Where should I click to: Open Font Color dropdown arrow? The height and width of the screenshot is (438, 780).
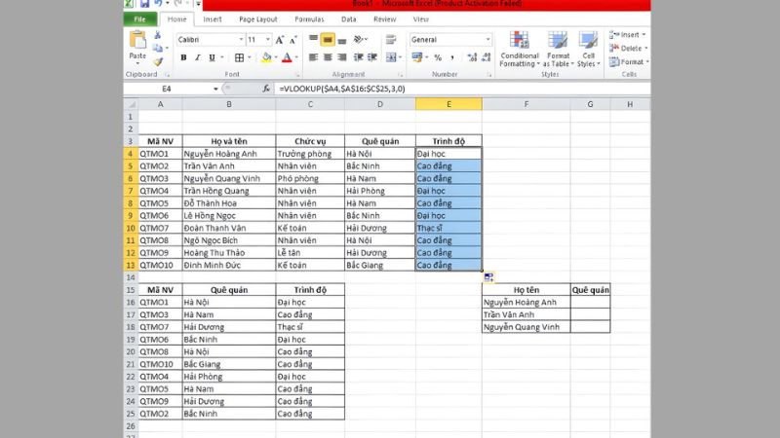[x=296, y=57]
